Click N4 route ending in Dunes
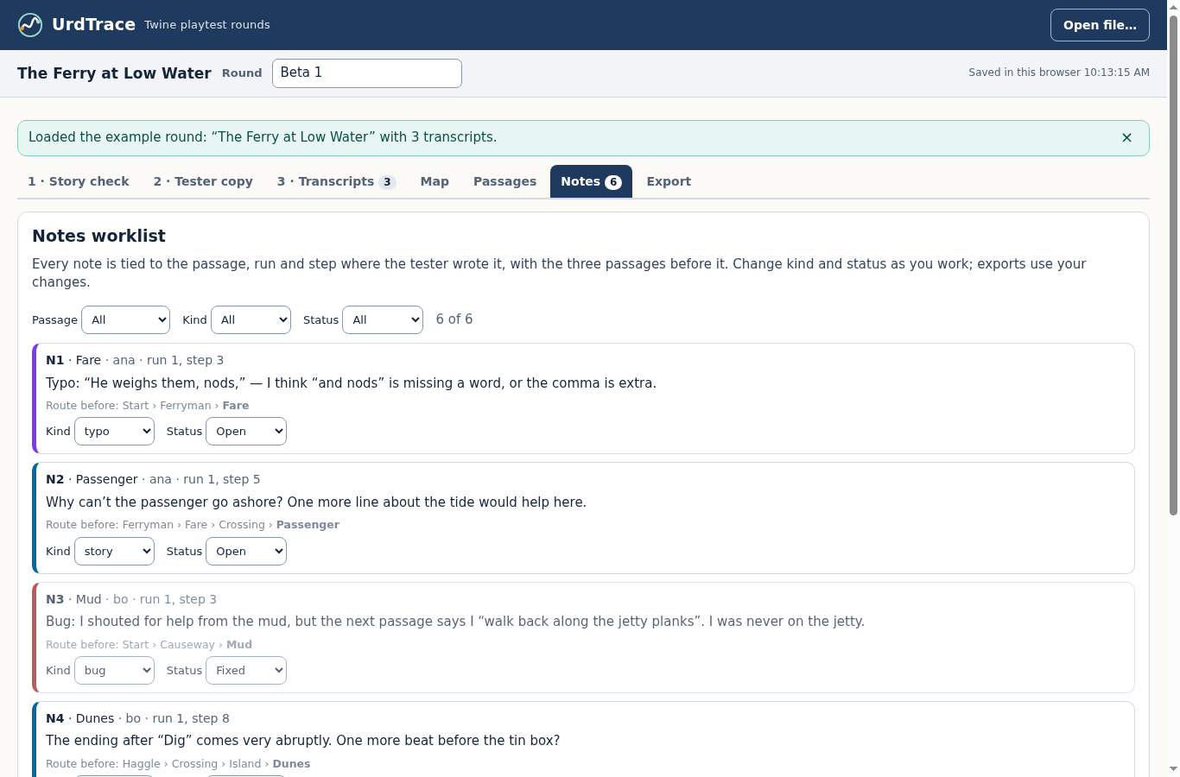Viewport: 1180px width, 777px height. (x=216, y=764)
